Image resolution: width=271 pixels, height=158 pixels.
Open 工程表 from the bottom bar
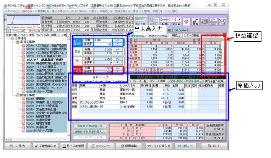[x=18, y=146]
